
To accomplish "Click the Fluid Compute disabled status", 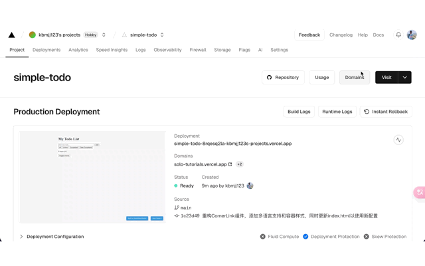I will (x=280, y=237).
